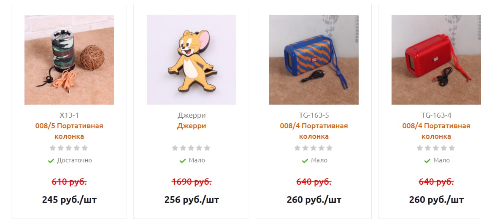Rate TG-163-5 speaker with first star
The image size is (481, 224).
tap(297, 148)
